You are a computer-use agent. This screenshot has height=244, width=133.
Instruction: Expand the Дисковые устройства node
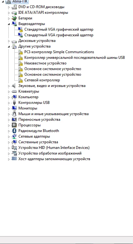pos(9,41)
